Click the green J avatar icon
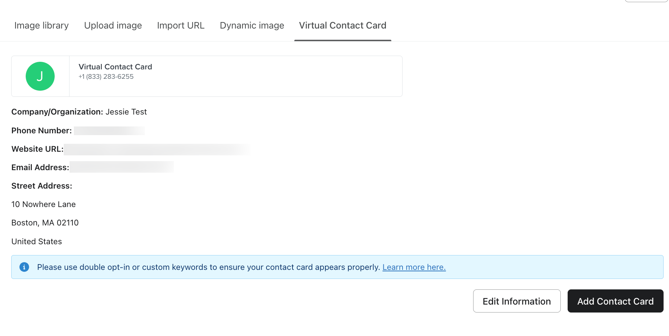The height and width of the screenshot is (336, 669). click(x=40, y=76)
